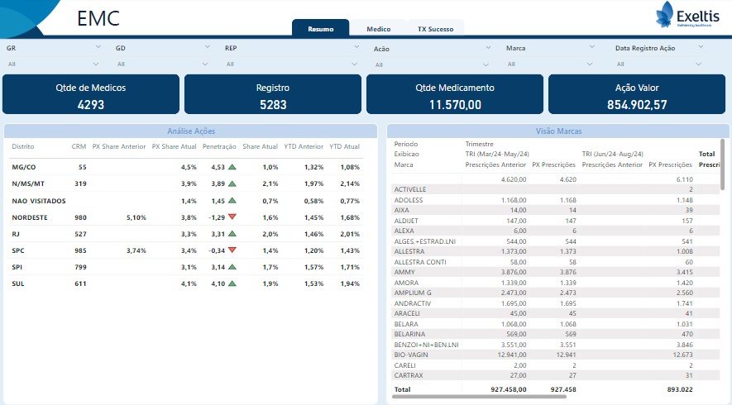Image resolution: width=732 pixels, height=405 pixels.
Task: Click the Análise Ações panel title
Action: click(191, 131)
